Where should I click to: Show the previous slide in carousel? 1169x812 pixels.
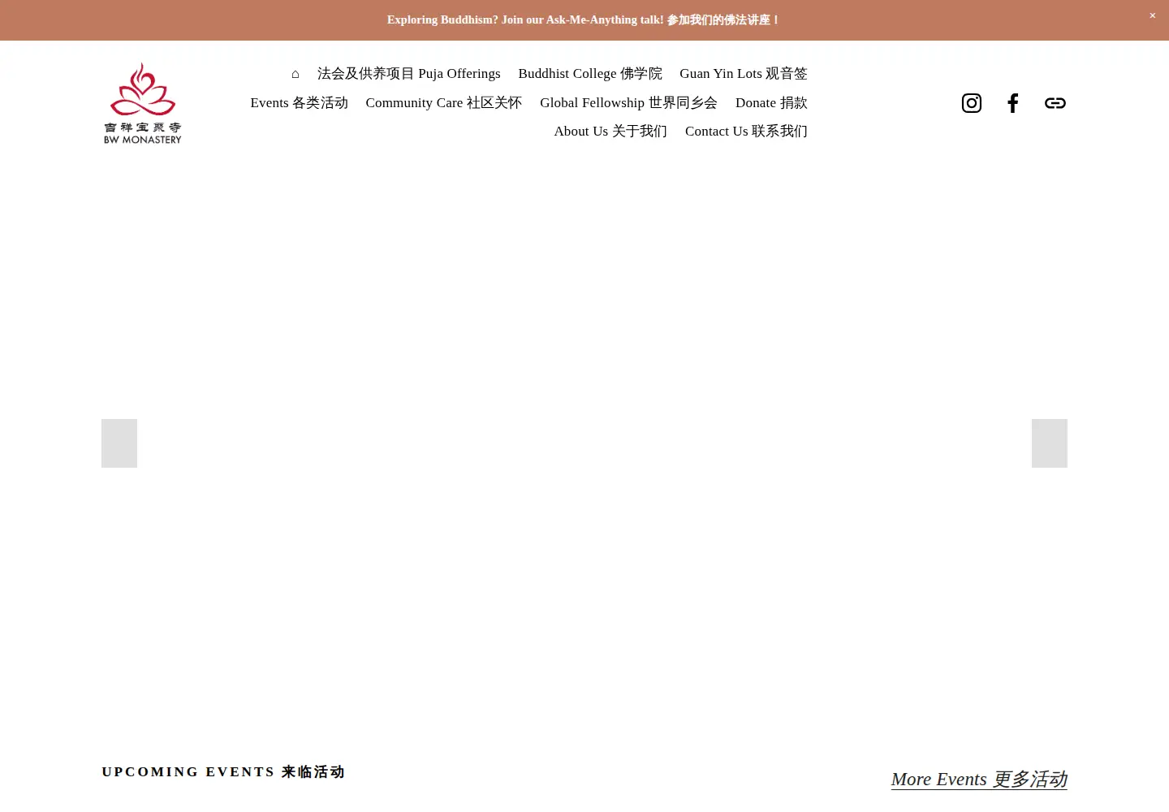[119, 443]
